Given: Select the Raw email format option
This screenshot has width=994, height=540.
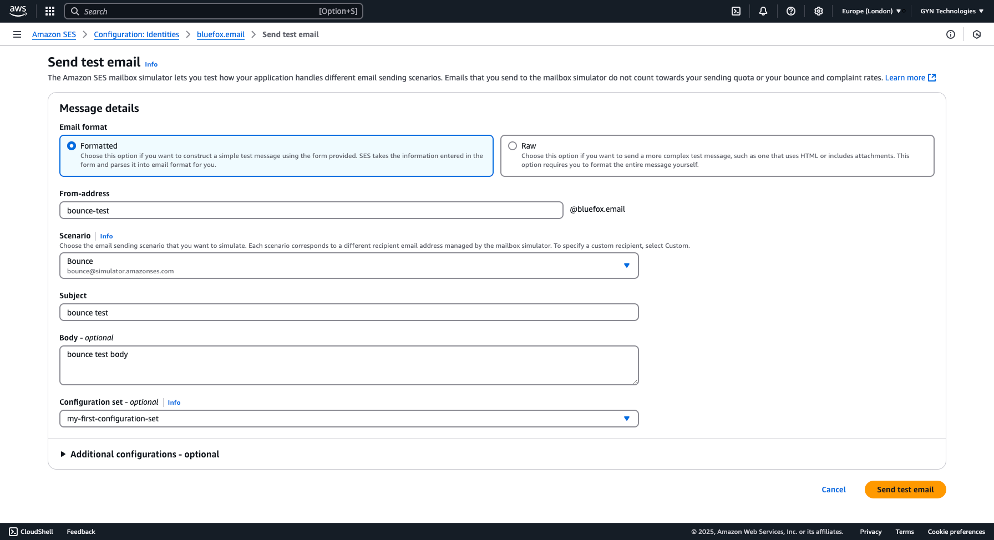Looking at the screenshot, I should point(512,145).
